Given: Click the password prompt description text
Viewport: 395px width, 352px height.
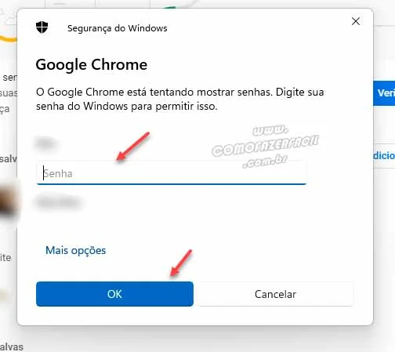Looking at the screenshot, I should [179, 99].
